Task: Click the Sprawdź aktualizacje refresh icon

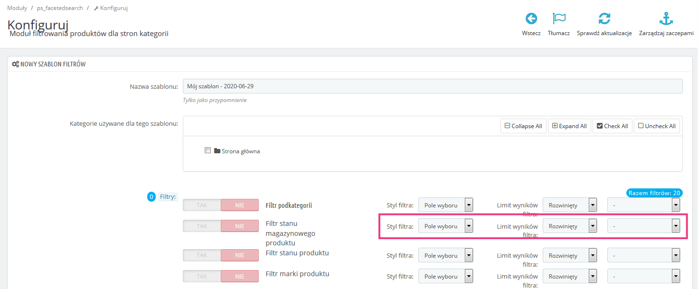Action: [604, 19]
